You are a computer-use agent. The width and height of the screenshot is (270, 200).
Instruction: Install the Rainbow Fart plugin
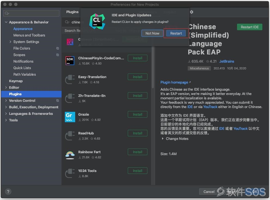click(x=138, y=152)
